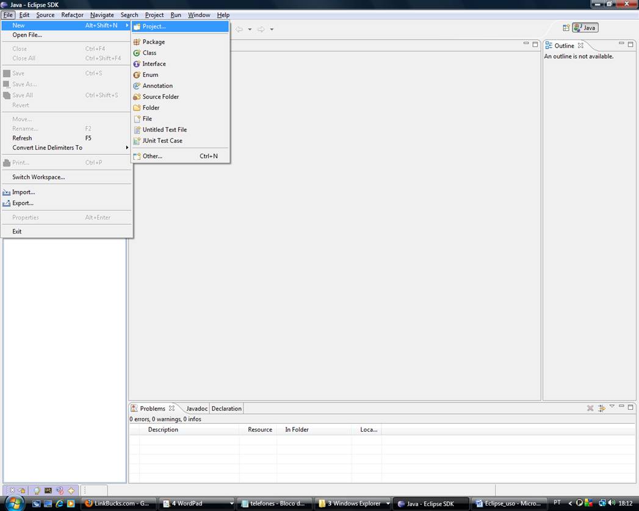Click the forward navigation arrow in toolbar
The image size is (639, 511).
click(x=261, y=29)
